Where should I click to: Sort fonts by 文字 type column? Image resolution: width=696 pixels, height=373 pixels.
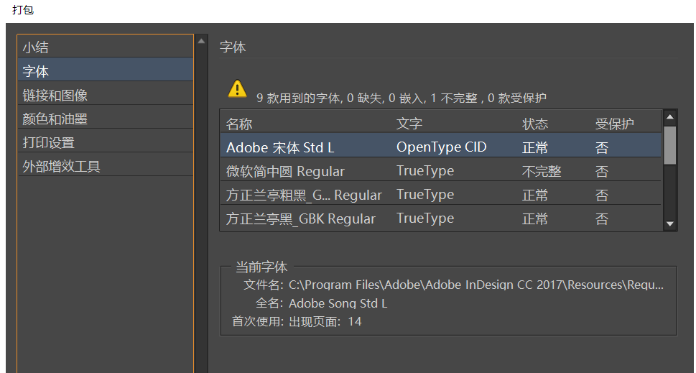point(409,124)
